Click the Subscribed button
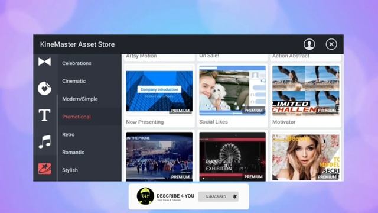 pyautogui.click(x=218, y=196)
